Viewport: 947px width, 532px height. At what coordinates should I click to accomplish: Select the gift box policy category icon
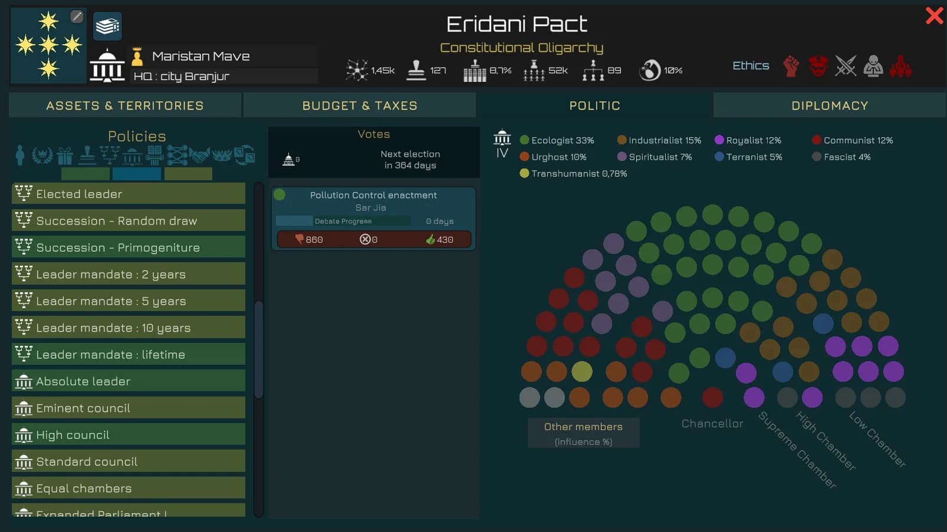click(x=65, y=156)
